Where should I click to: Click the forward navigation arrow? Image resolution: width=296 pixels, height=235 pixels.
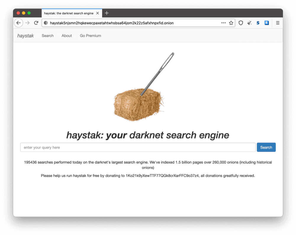pos(27,23)
